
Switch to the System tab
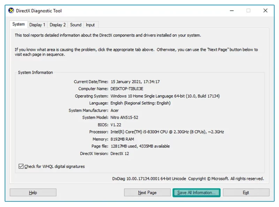pos(18,24)
